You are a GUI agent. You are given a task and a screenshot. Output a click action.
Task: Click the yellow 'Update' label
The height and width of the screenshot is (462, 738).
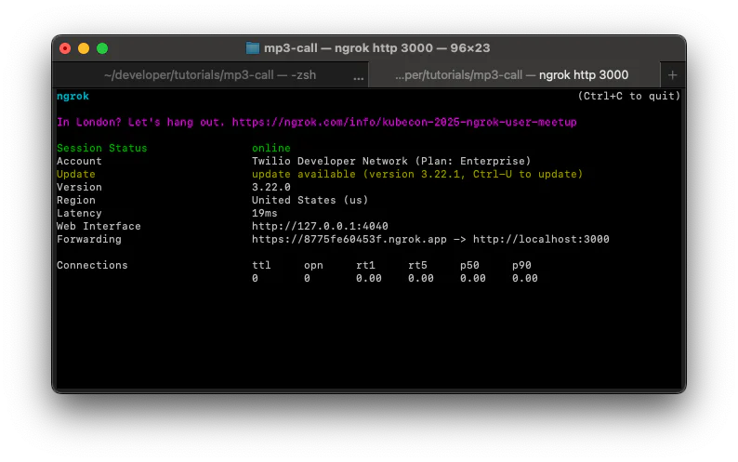[x=76, y=174]
